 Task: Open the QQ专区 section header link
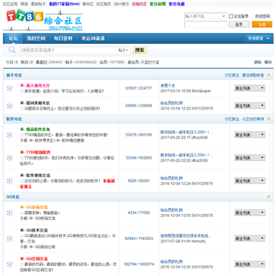(x=13, y=197)
